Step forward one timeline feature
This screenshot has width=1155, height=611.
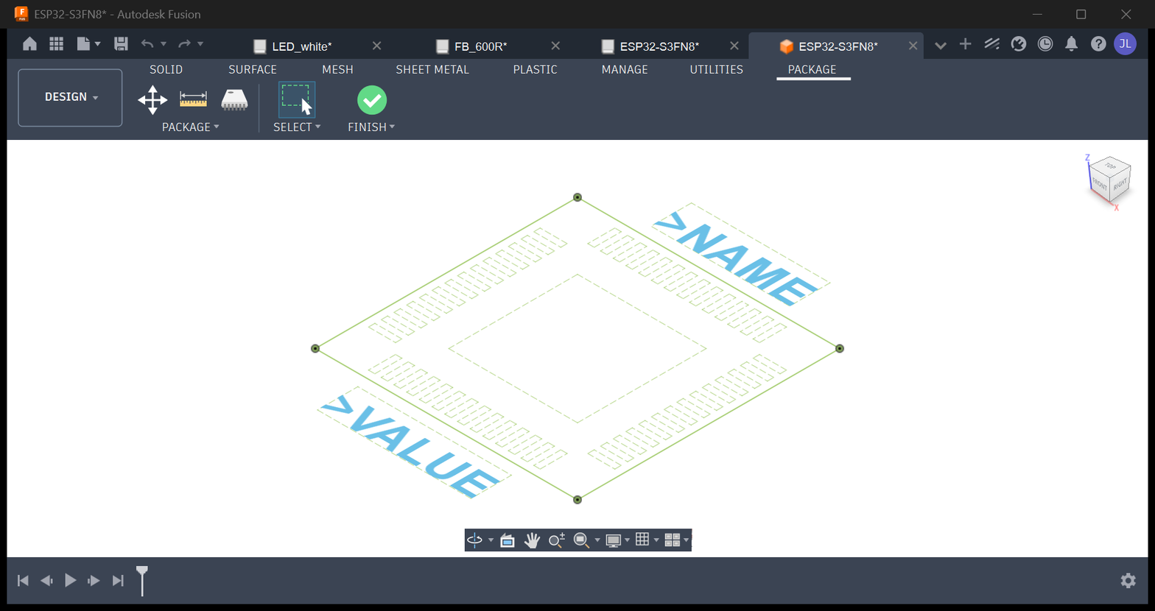[x=94, y=581]
